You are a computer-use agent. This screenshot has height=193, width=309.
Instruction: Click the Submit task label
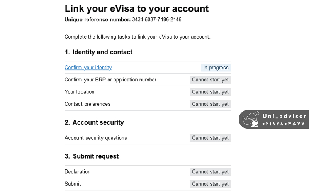73,184
